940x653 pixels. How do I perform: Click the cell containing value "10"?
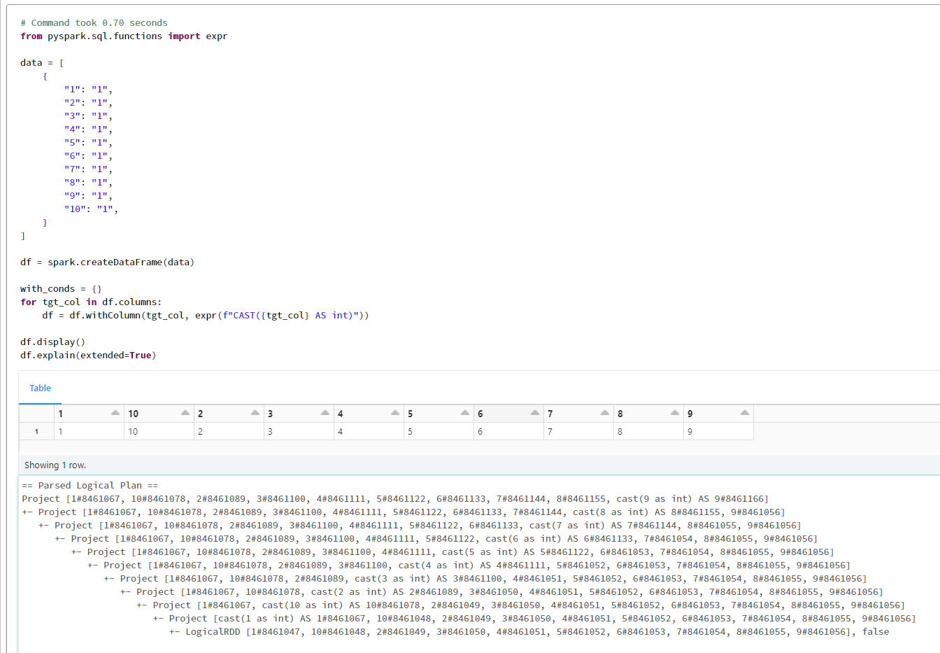[x=134, y=431]
